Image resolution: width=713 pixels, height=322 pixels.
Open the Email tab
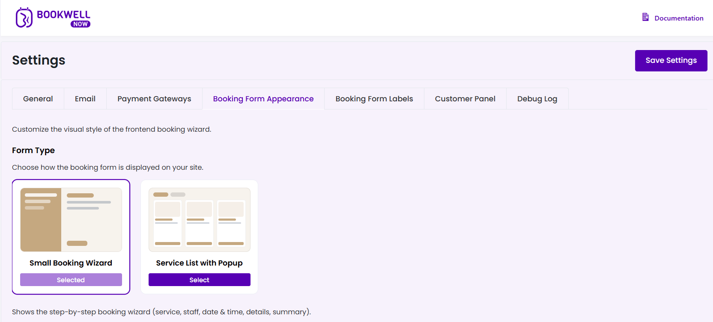pos(85,99)
